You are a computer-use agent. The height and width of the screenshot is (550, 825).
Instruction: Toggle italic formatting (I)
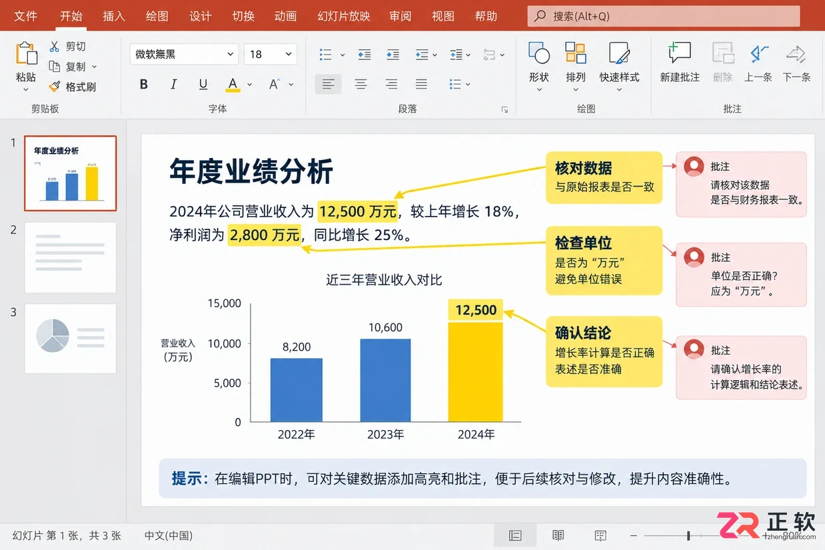(173, 84)
